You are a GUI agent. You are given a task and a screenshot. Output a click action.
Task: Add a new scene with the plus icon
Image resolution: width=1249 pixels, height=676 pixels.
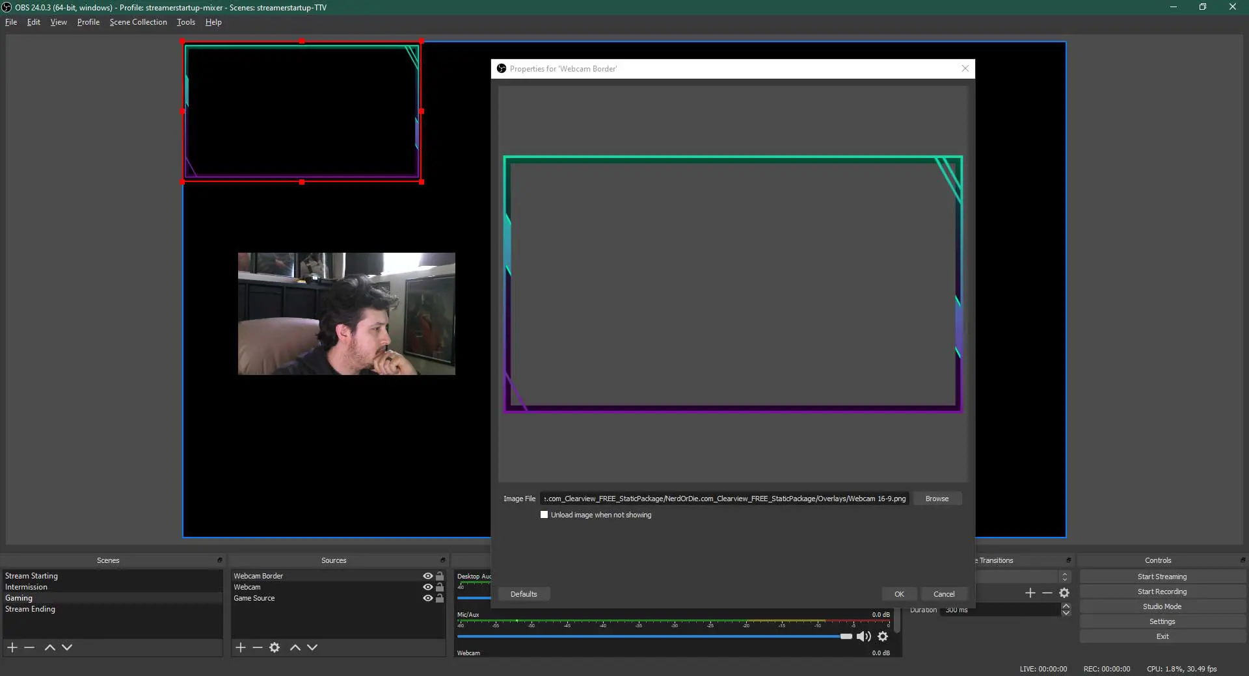point(12,647)
